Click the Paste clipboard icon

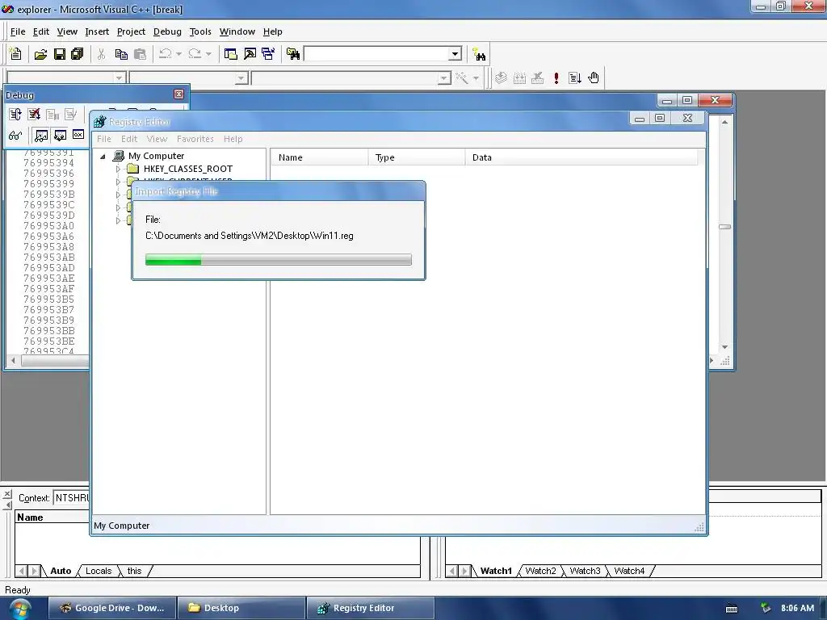point(140,54)
